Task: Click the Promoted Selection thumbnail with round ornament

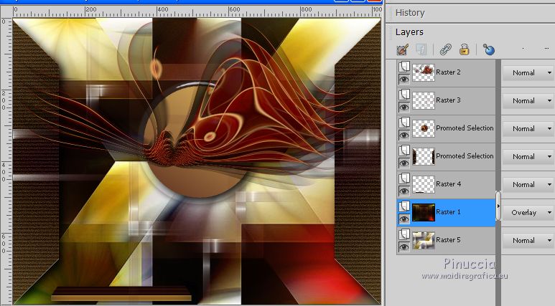Action: pos(424,128)
